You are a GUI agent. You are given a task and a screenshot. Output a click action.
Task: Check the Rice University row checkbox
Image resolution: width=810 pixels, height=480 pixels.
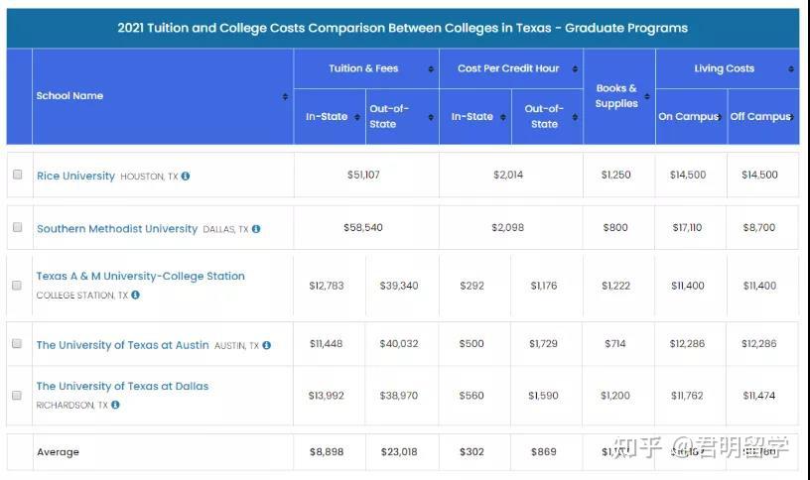17,175
